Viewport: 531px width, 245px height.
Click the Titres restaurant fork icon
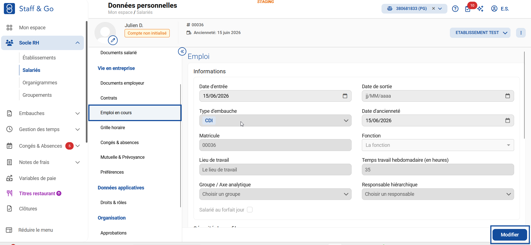(x=9, y=193)
